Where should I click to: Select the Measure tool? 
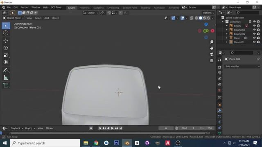(6, 77)
